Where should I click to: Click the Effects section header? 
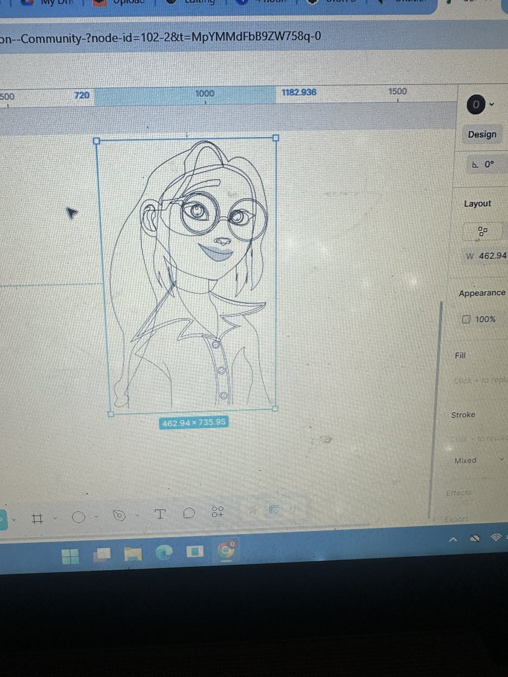458,493
